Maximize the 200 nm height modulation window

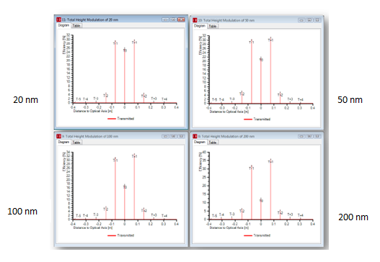point(309,137)
